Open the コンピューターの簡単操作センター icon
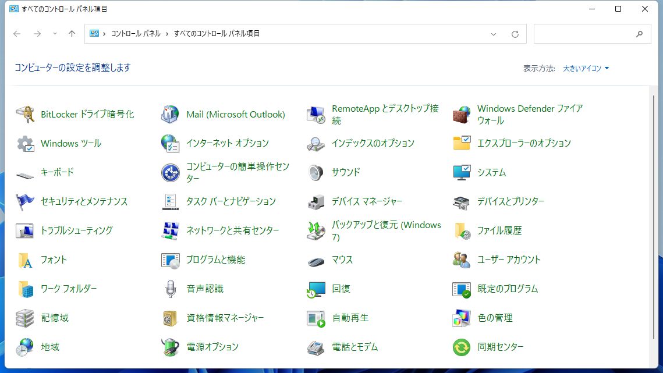Image resolution: width=663 pixels, height=373 pixels. pyautogui.click(x=171, y=173)
